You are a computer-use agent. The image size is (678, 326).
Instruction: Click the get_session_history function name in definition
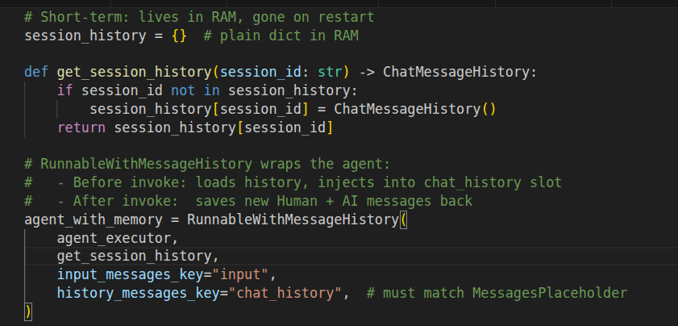point(120,72)
